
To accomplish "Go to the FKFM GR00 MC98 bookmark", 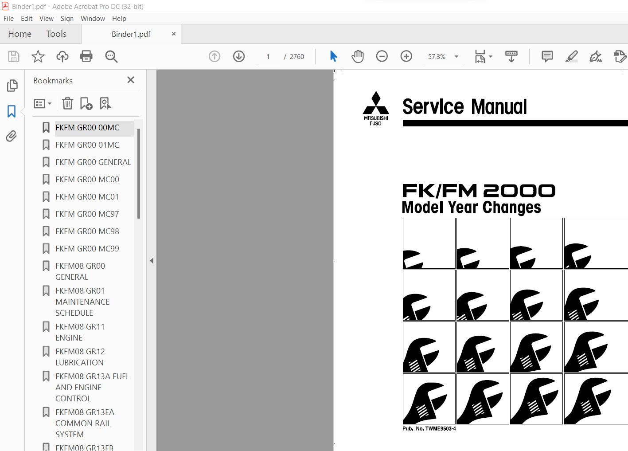I will pos(87,231).
